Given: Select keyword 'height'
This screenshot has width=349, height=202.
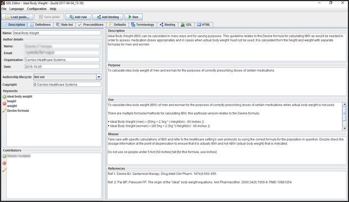Looking at the screenshot, I should tap(12, 101).
